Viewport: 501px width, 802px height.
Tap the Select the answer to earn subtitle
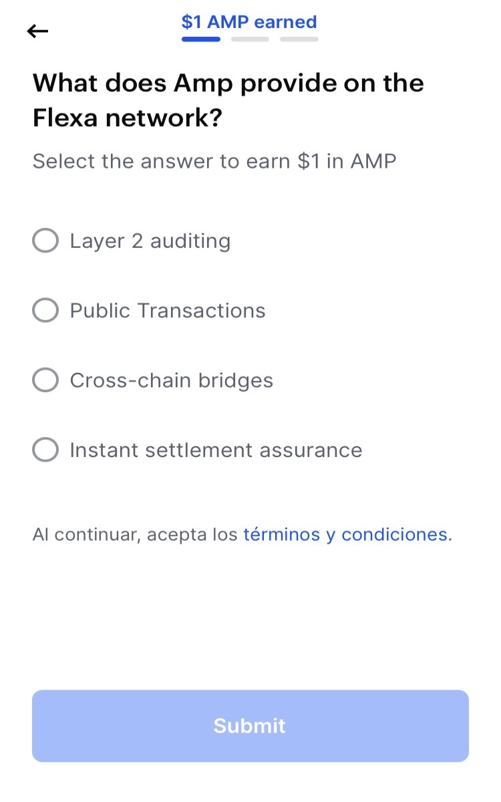click(x=214, y=162)
